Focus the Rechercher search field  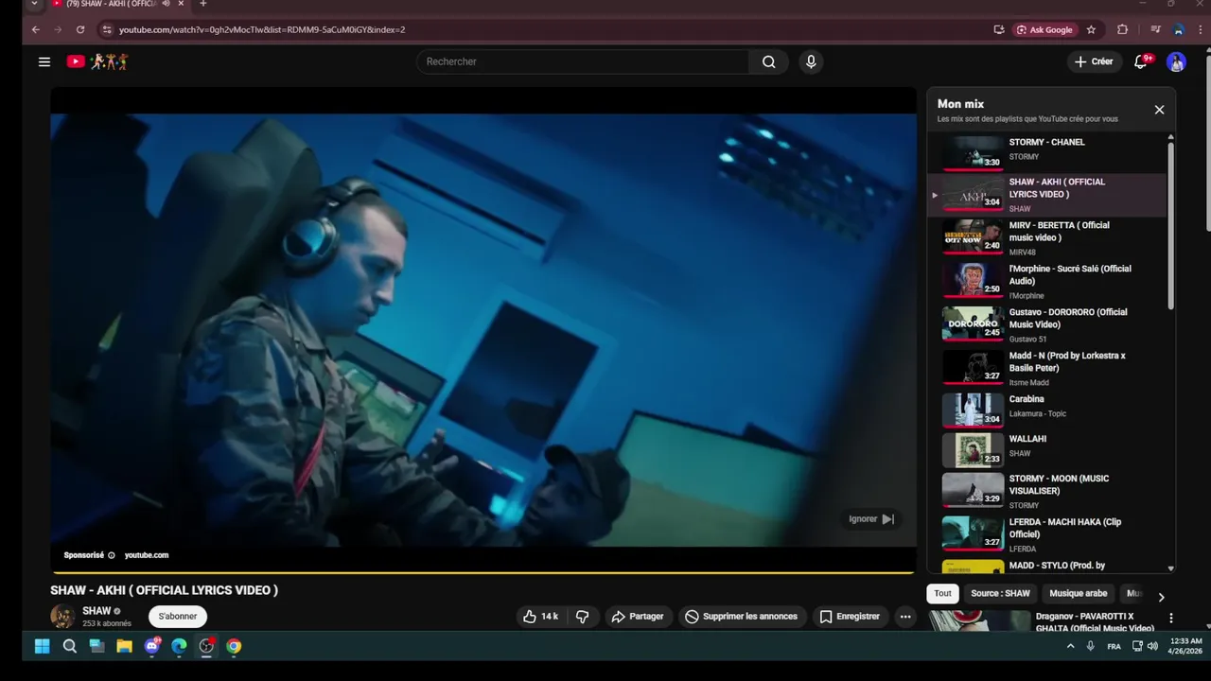click(583, 61)
